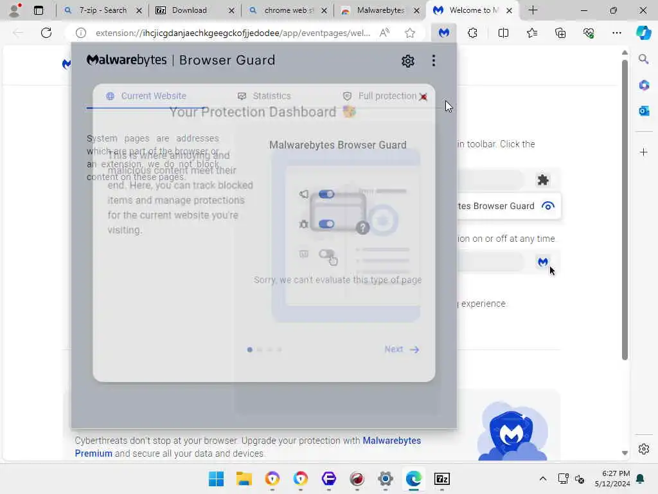The height and width of the screenshot is (494, 658).
Task: Open Browser Guard three-dot menu
Action: pyautogui.click(x=434, y=61)
